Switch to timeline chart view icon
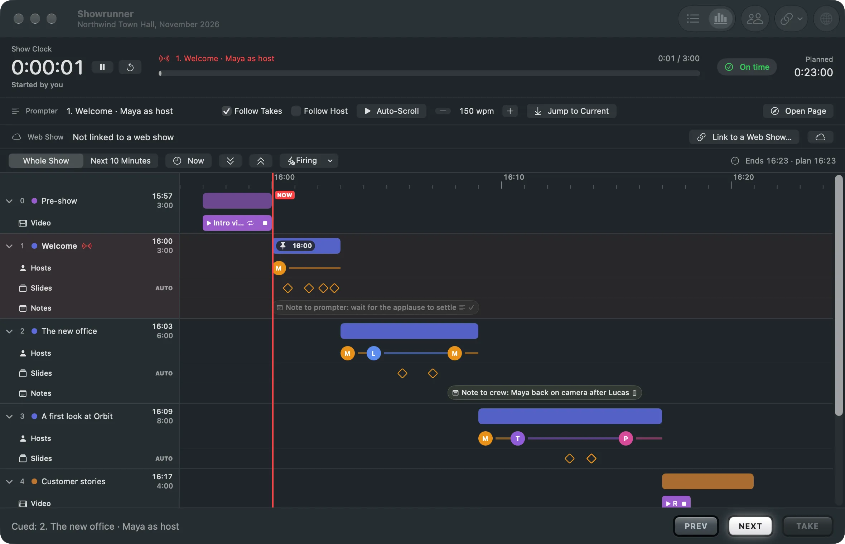This screenshot has width=845, height=544. [720, 19]
